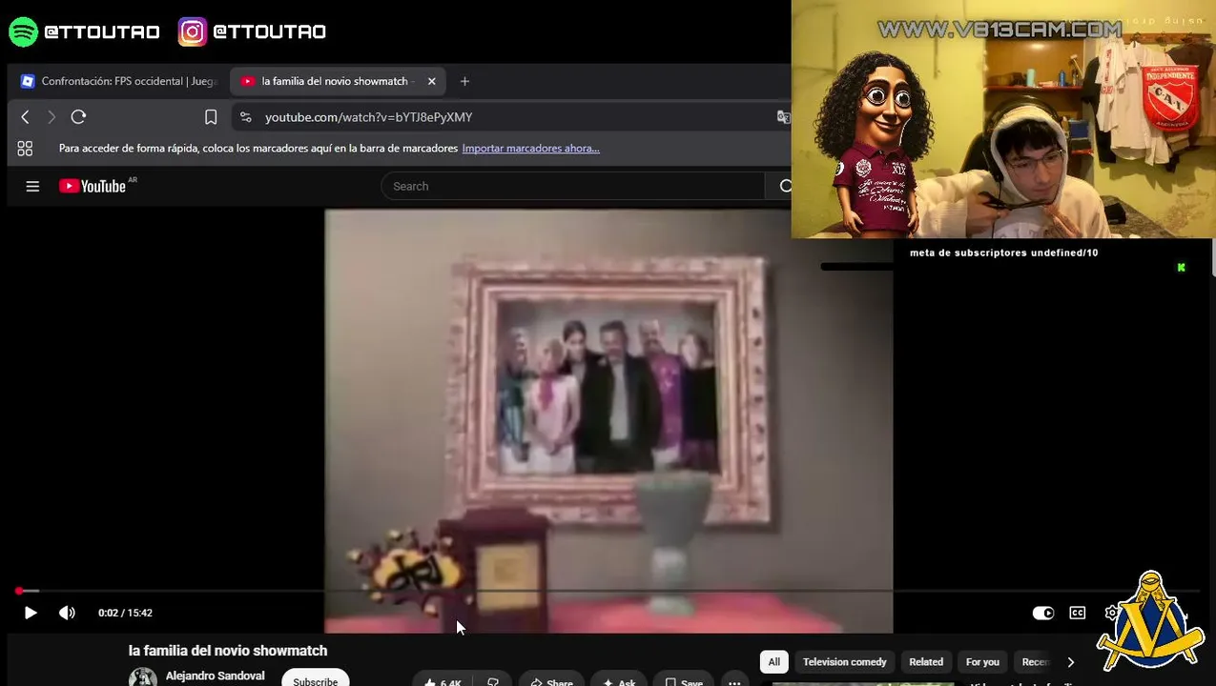The image size is (1216, 686).
Task: Toggle the autoplay switch in the player
Action: click(x=1043, y=613)
